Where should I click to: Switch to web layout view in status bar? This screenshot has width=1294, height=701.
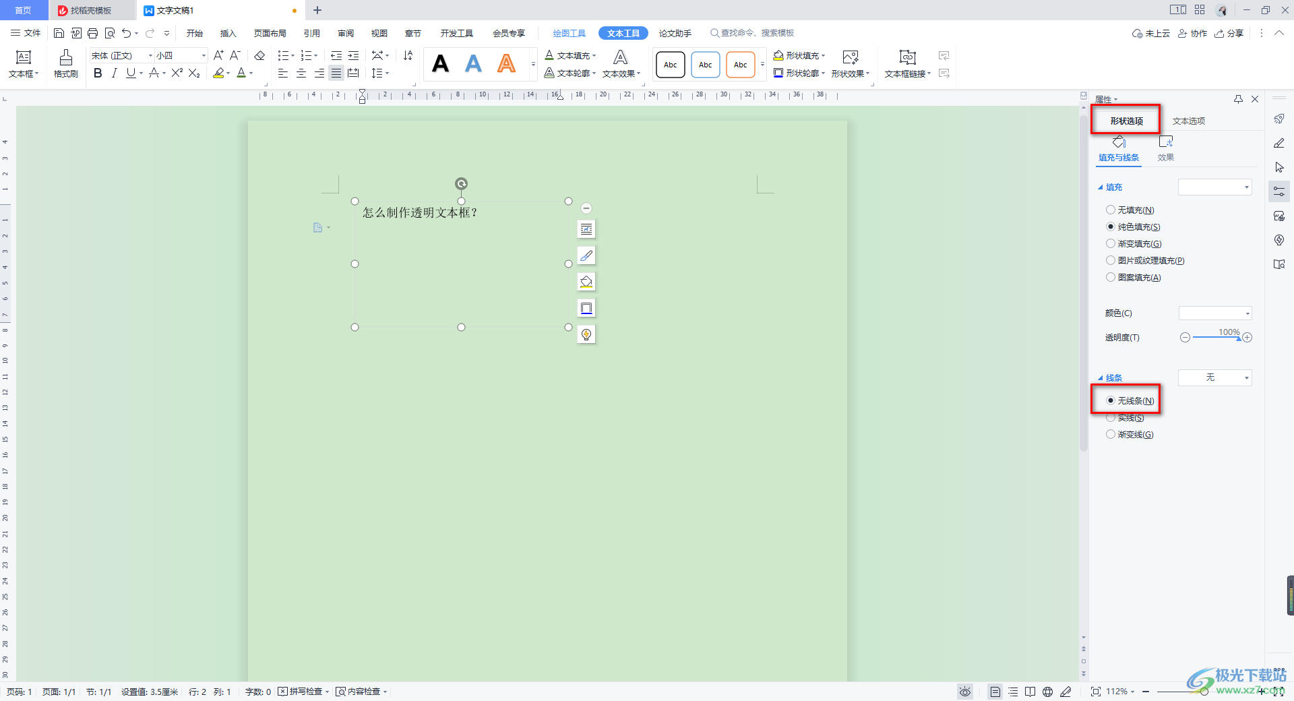coord(1047,692)
